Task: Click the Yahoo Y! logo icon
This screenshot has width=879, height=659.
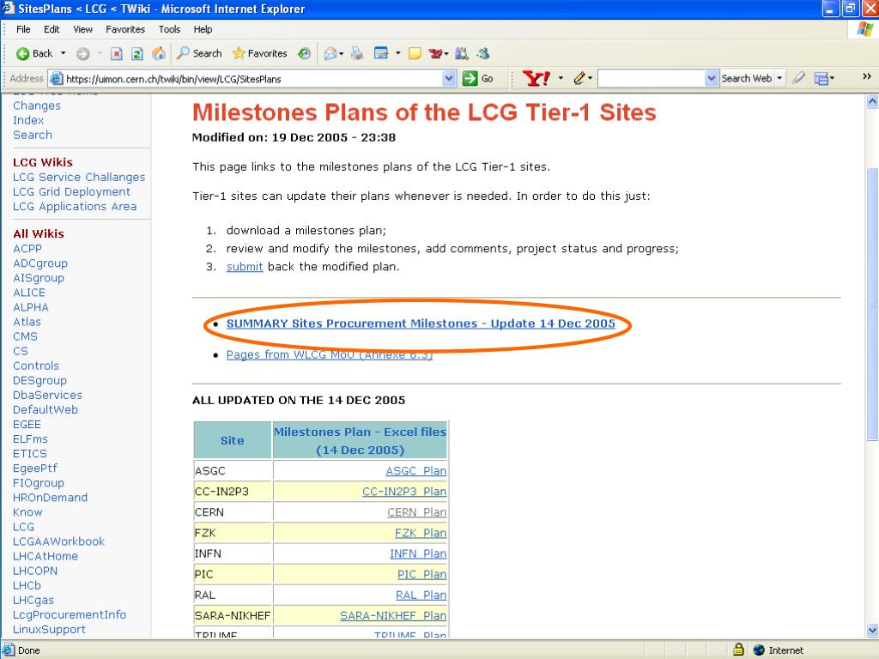Action: (536, 78)
